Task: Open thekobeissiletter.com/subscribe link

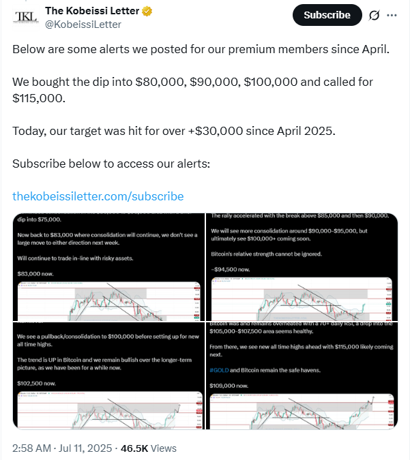Action: pos(98,196)
